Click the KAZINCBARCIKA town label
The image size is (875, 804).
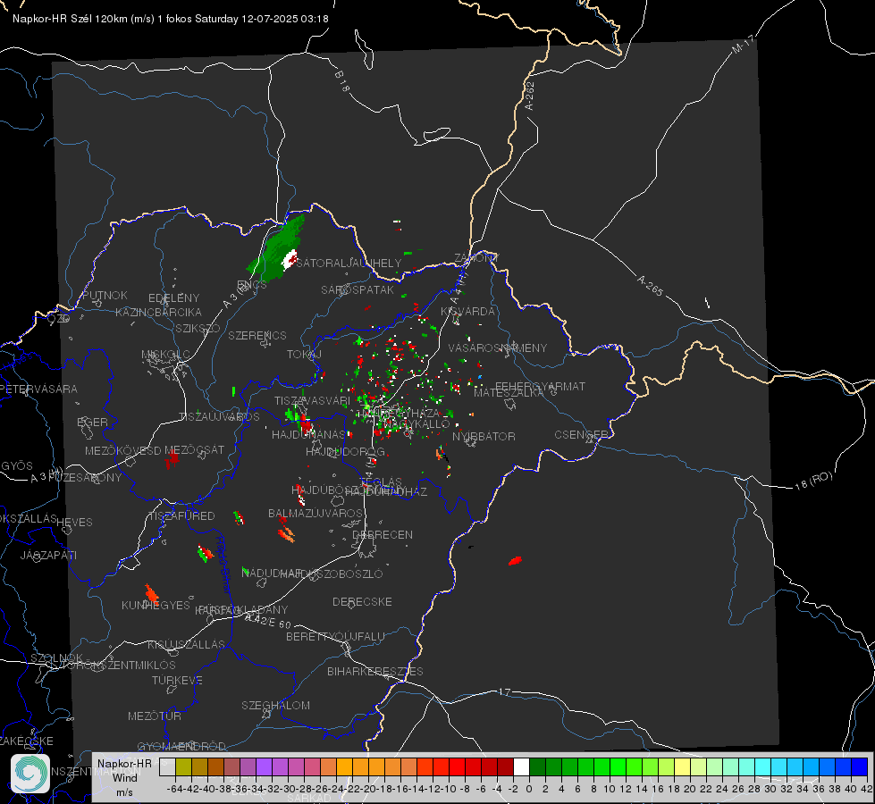coord(158,312)
